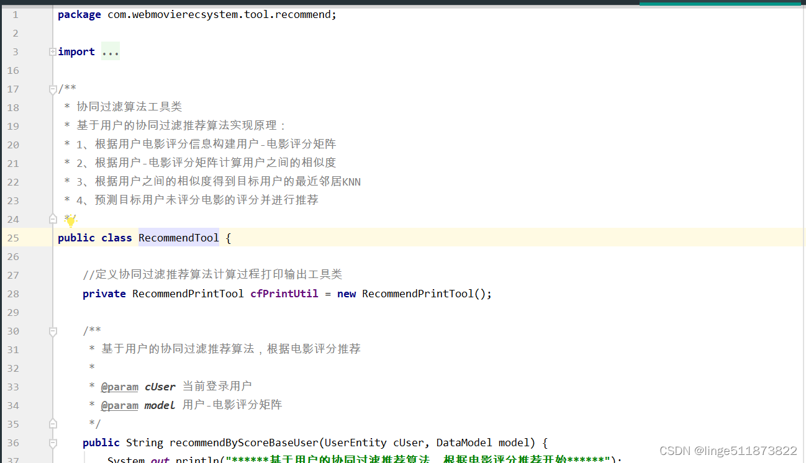Screen dimensions: 806x463
Task: Click comment line '协同过滤算法工具类'
Action: point(129,107)
